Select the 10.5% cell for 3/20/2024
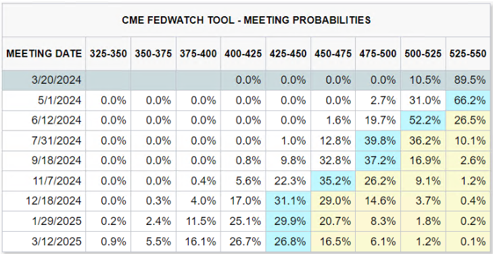Viewport: 493px width, 254px height. pyautogui.click(x=423, y=80)
